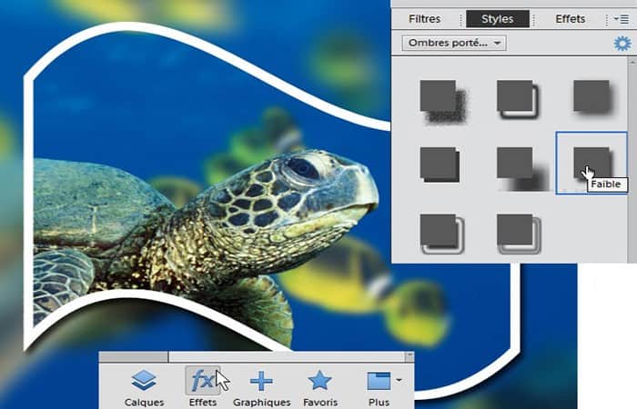This screenshot has width=637, height=409.
Task: Expand the Ombres portées style dropdown
Action: coord(454,43)
